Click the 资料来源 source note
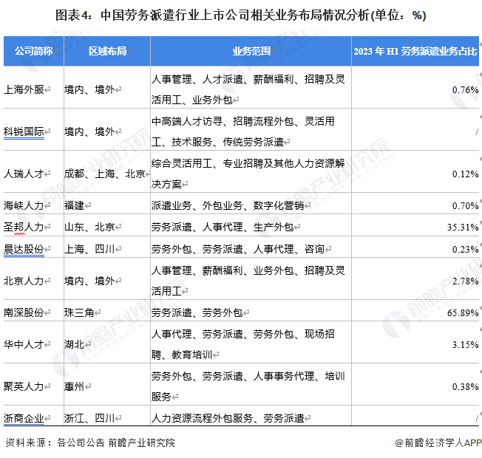482x458 pixels. point(90,442)
